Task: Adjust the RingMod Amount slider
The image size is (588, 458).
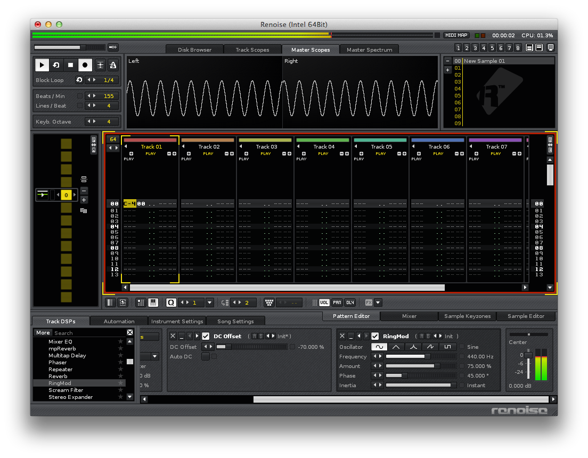Action: [x=421, y=366]
